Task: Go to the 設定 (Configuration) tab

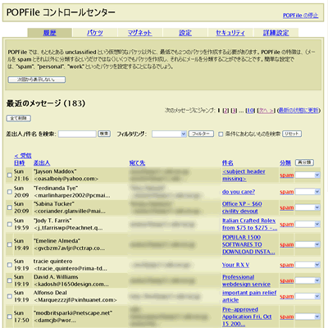Action: pos(185,33)
